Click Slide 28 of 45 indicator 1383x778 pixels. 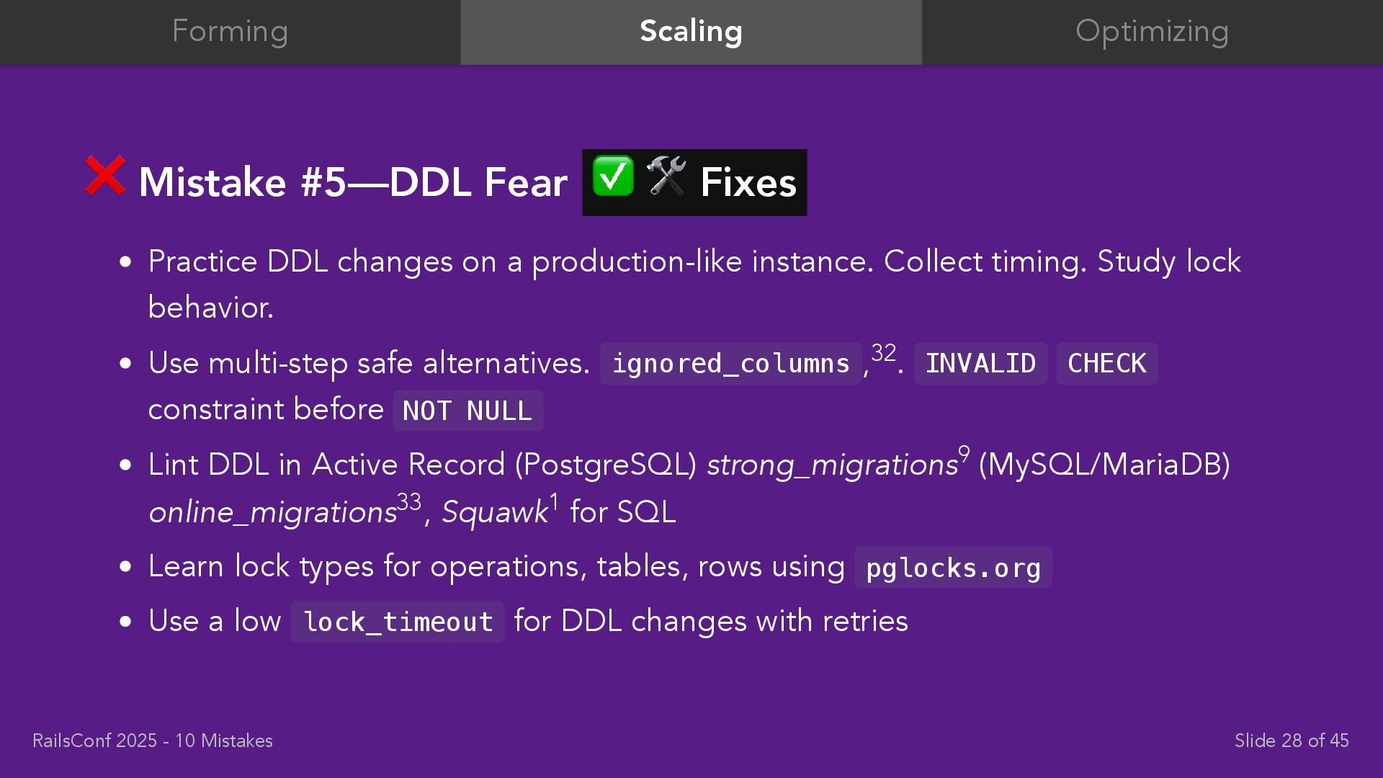(x=1292, y=741)
